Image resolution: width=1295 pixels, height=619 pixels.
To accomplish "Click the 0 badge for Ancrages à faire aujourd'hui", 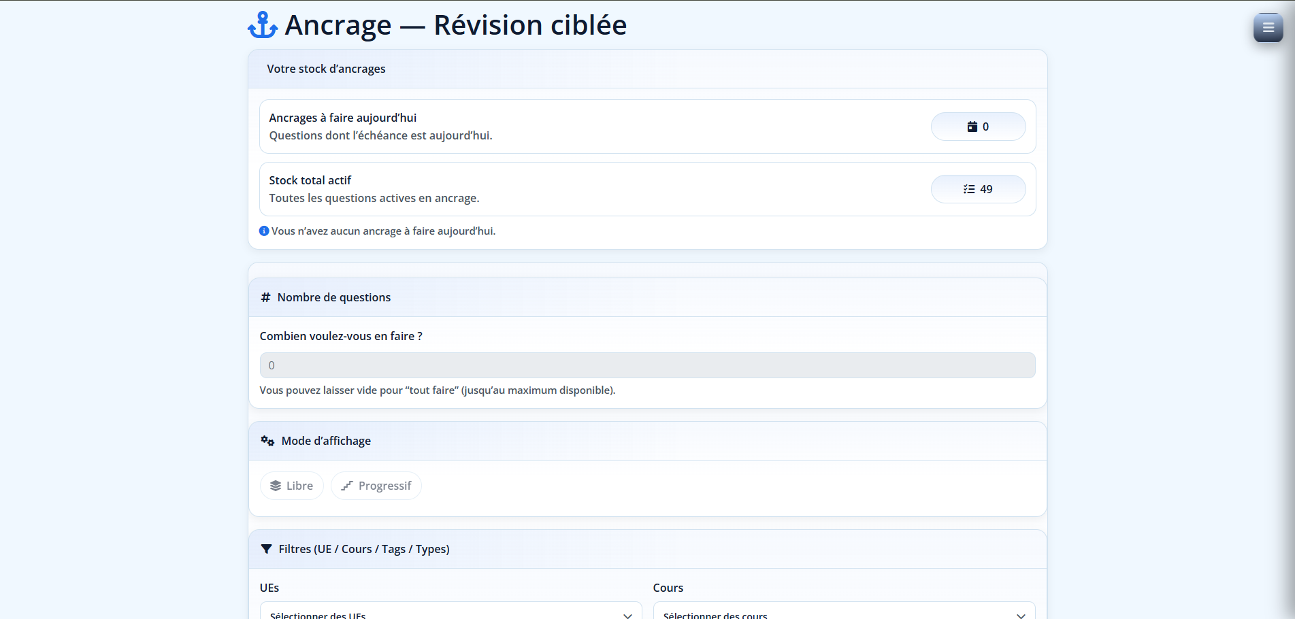I will point(978,127).
